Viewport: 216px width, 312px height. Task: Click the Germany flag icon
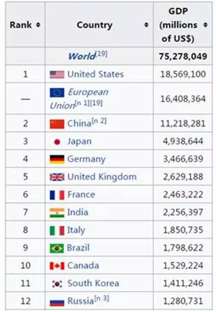tap(57, 159)
